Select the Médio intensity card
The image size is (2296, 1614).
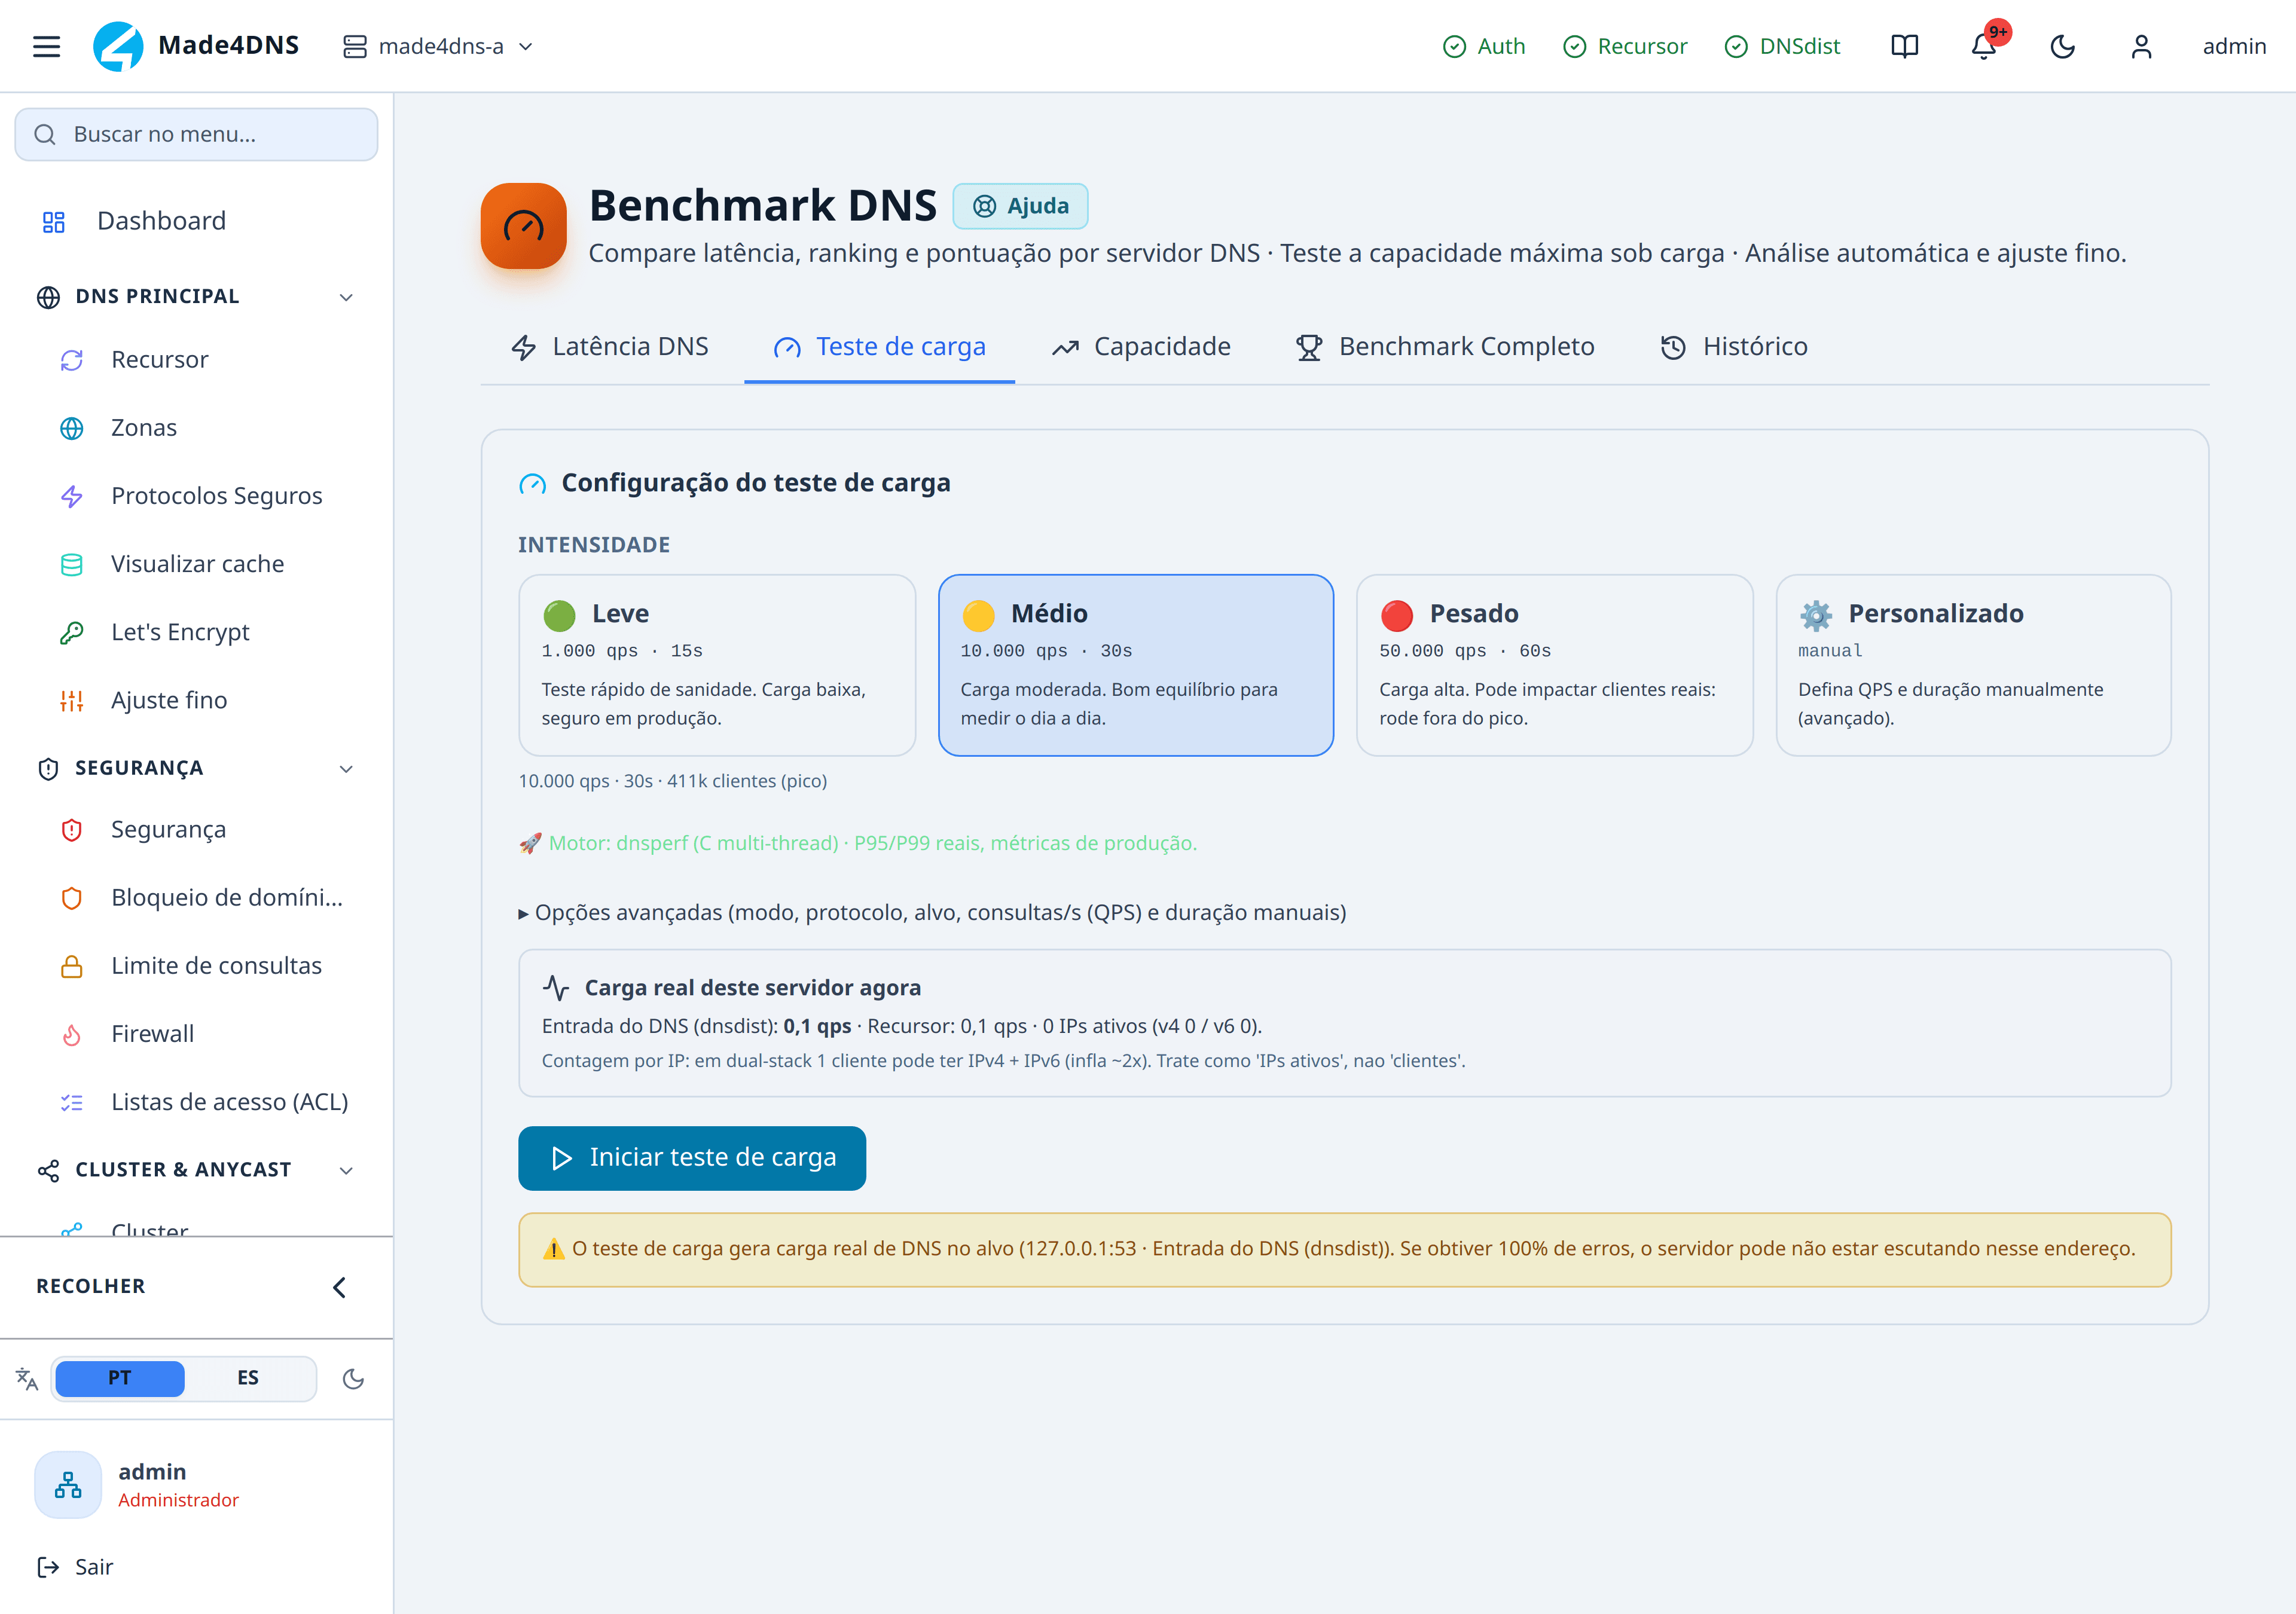pyautogui.click(x=1136, y=665)
